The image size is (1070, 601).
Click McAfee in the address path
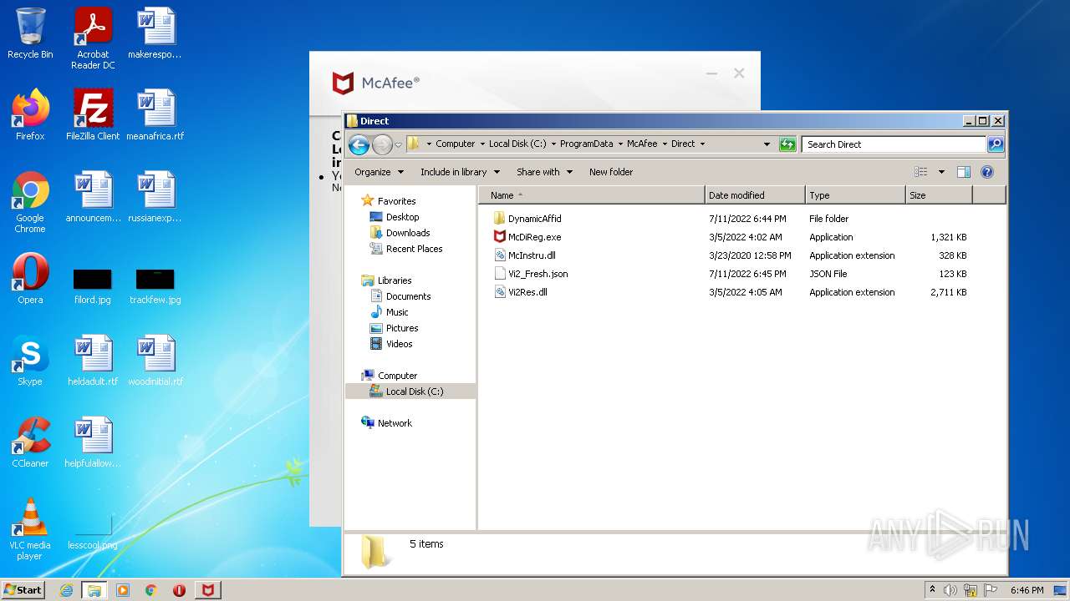click(x=642, y=144)
